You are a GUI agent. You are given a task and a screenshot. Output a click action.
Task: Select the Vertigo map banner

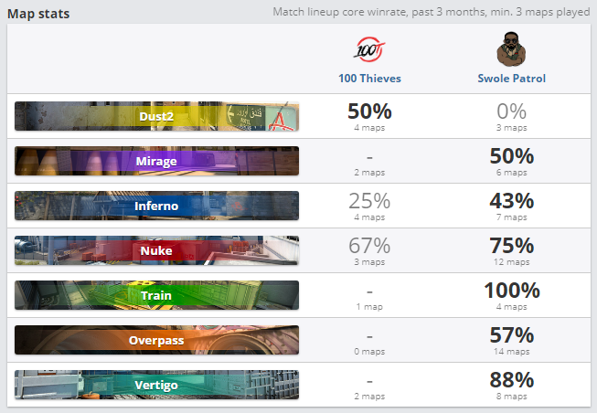click(x=157, y=385)
